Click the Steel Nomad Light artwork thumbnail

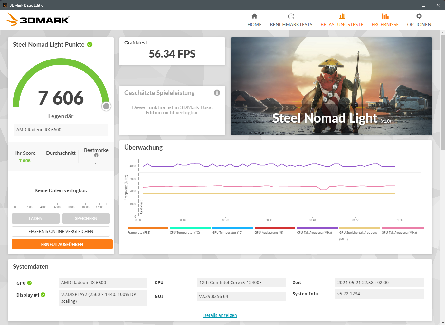click(x=331, y=86)
